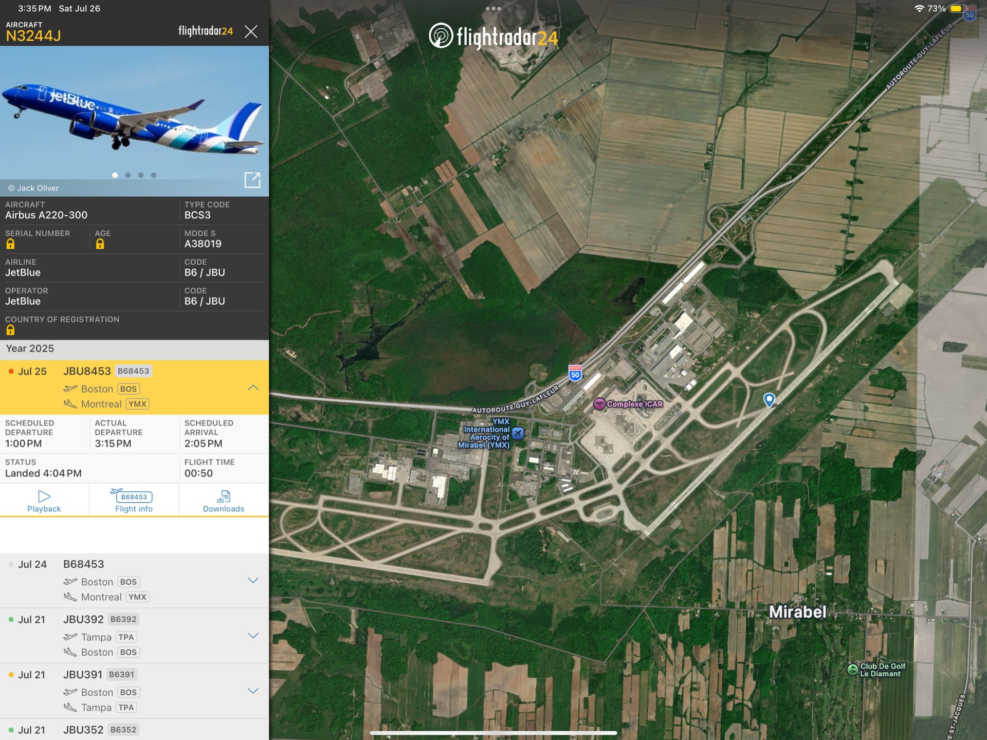Tap the Airbus A220-300 aircraft name
This screenshot has height=740, width=987.
point(46,215)
